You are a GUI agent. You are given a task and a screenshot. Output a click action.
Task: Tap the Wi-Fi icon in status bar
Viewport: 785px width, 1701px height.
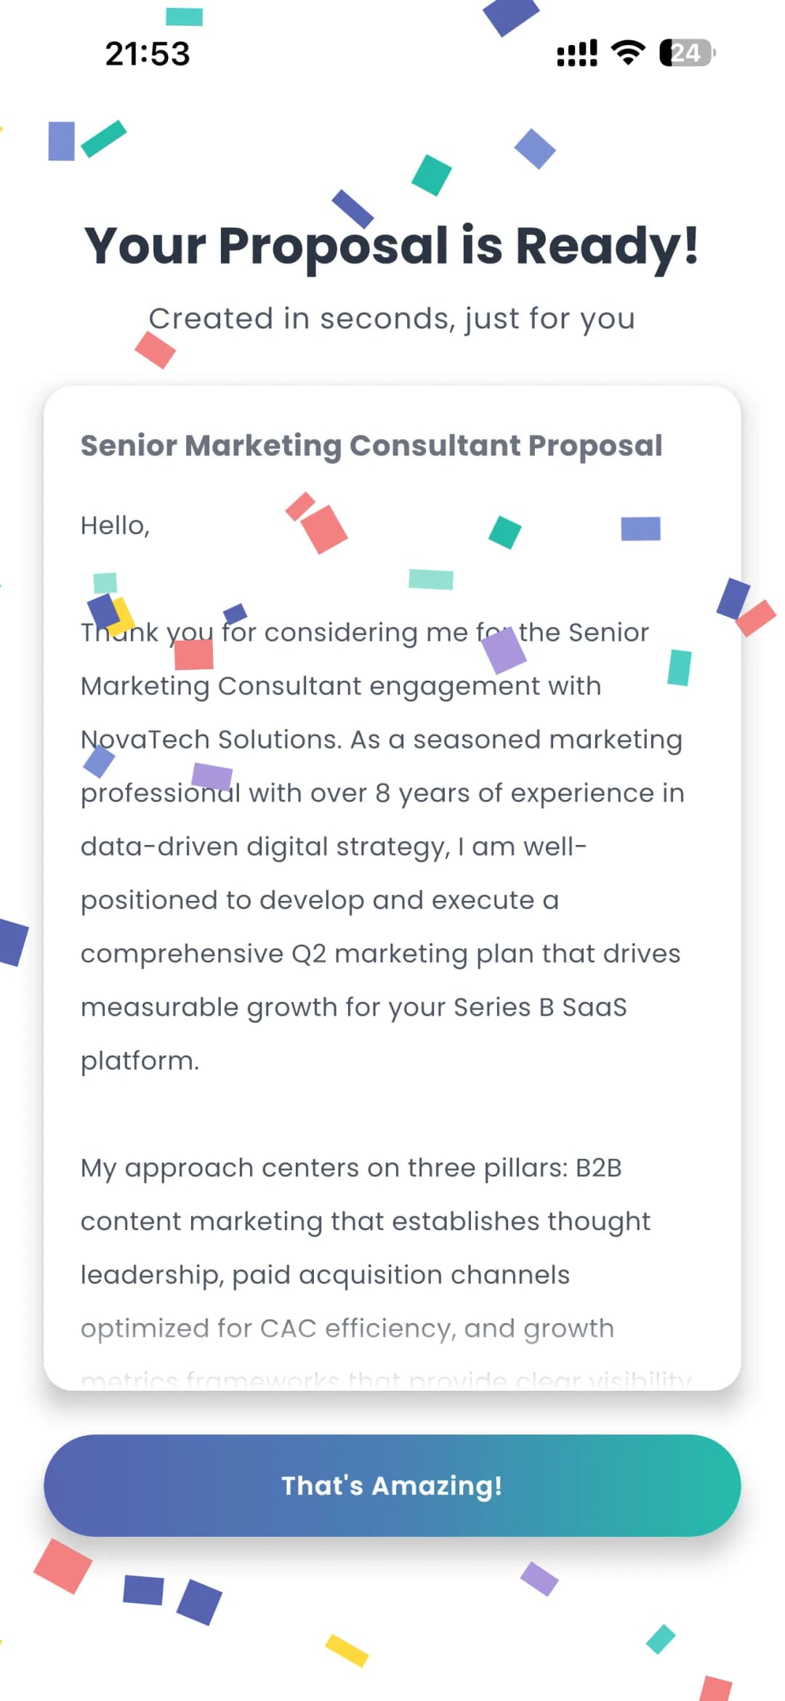tap(627, 52)
